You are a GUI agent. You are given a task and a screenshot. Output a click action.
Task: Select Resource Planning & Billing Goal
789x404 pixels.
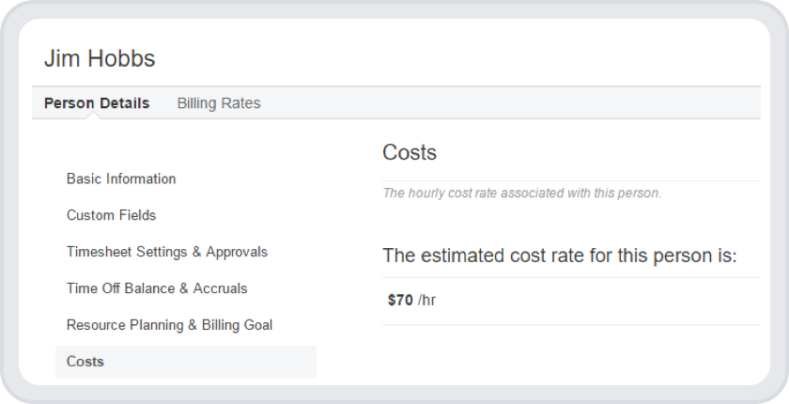coord(169,325)
